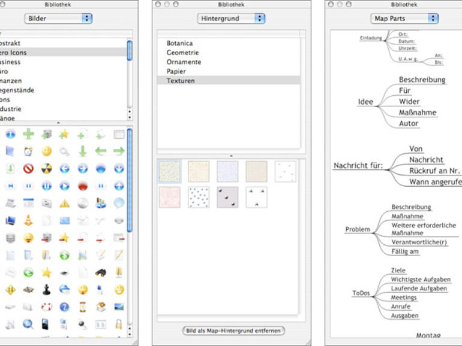Viewport: 462px width, 346px height.
Task: Select the alarm clock icon
Action: coord(28,151)
